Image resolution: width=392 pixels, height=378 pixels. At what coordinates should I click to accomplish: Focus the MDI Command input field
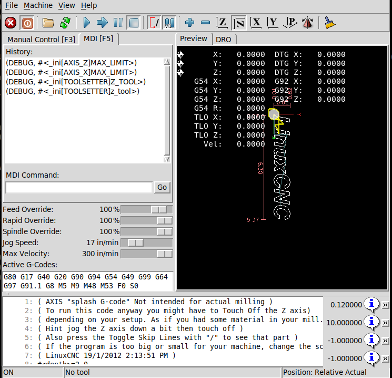click(79, 187)
